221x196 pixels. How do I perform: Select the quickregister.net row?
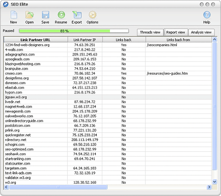(108, 135)
